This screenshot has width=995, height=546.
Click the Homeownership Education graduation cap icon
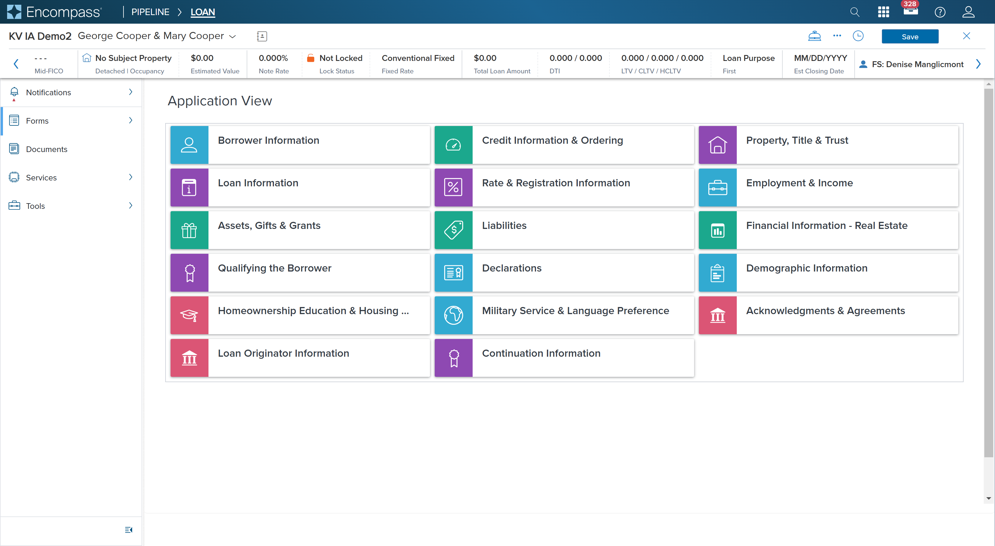[189, 316]
